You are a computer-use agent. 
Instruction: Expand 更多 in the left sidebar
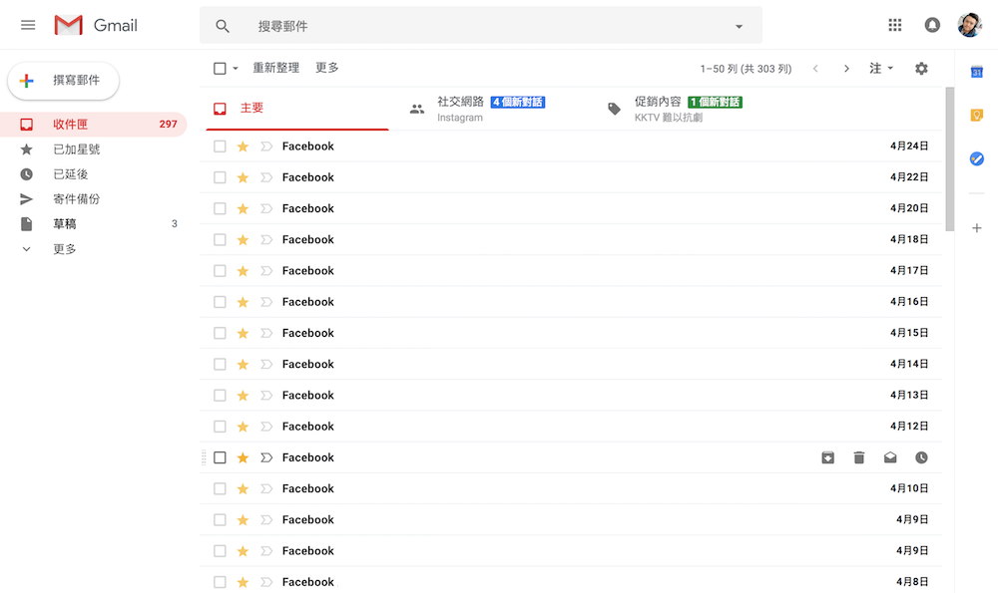tap(64, 248)
